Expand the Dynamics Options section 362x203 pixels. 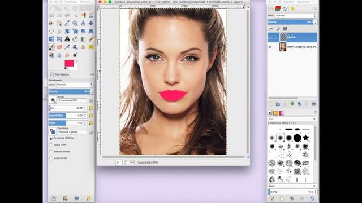click(51, 139)
